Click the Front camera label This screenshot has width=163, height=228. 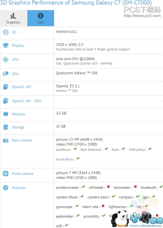click(23, 174)
